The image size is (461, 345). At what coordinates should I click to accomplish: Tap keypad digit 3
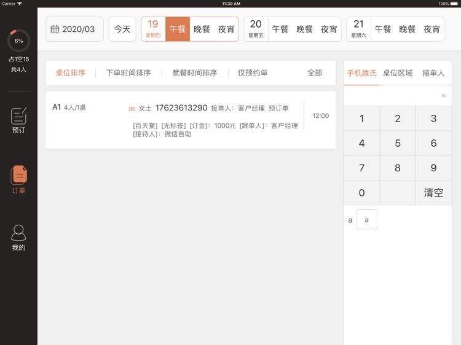click(434, 118)
